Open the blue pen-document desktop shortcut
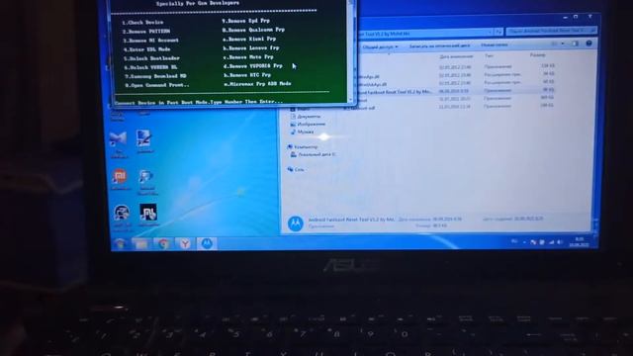The image size is (633, 356). pos(144,138)
